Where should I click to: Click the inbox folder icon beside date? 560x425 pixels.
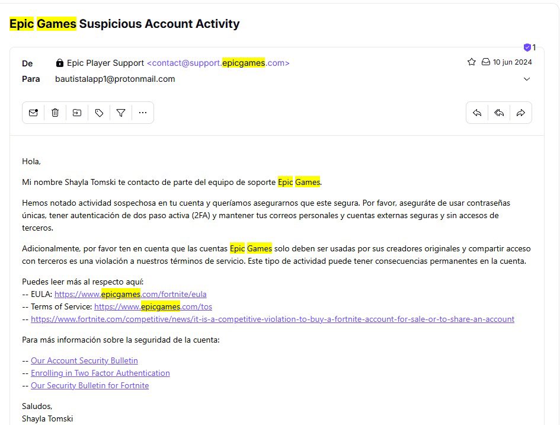point(486,62)
